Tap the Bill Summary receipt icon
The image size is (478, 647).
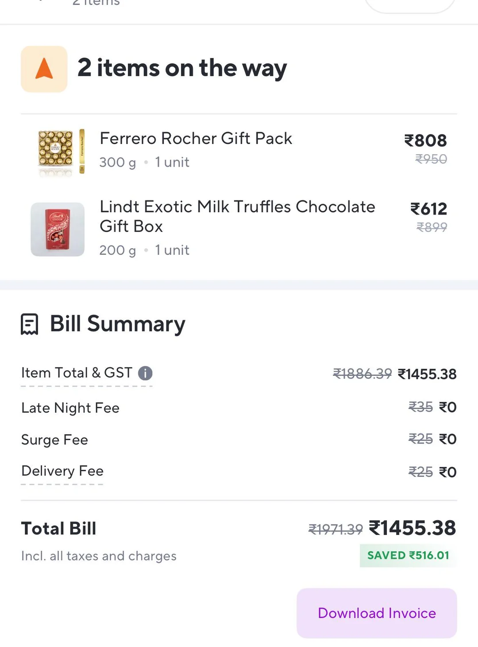tap(30, 324)
